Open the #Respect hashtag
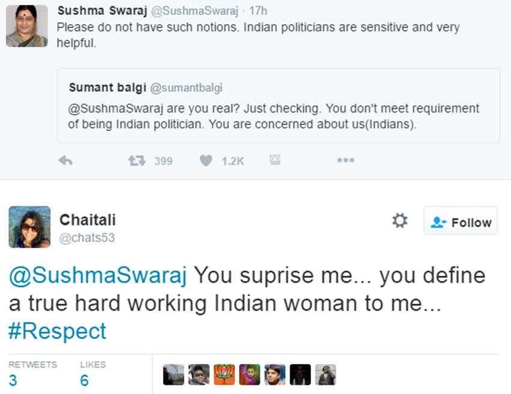The image size is (511, 394). click(57, 330)
